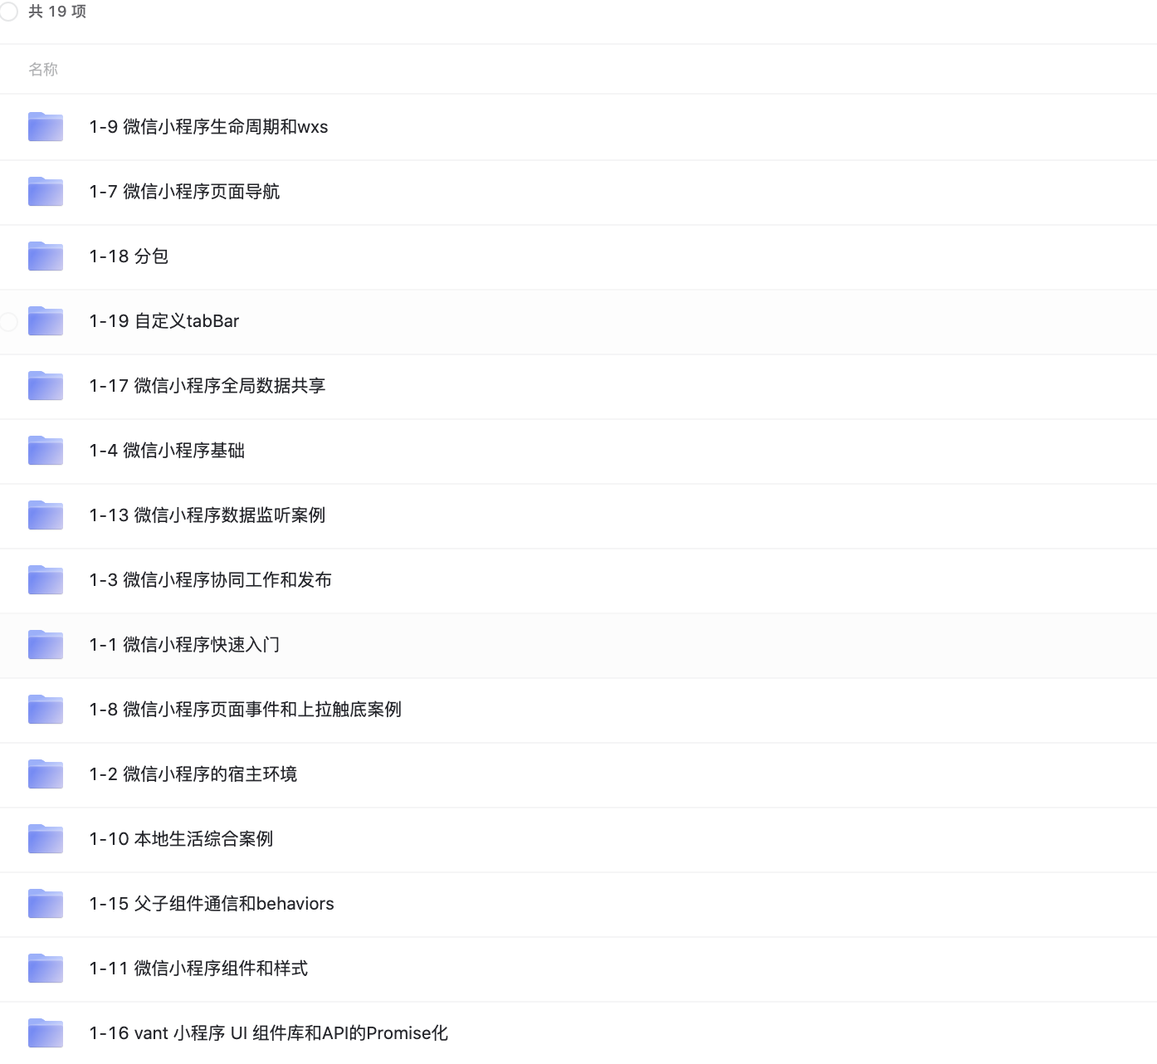Select 1-13 微信小程序数据监听案例 text
The image size is (1157, 1064).
[x=207, y=515]
